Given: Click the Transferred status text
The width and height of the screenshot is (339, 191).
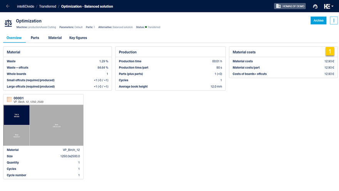Looking at the screenshot, I should tap(154, 27).
